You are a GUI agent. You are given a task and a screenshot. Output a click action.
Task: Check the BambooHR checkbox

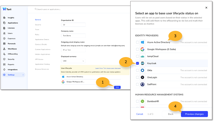click(x=137, y=101)
